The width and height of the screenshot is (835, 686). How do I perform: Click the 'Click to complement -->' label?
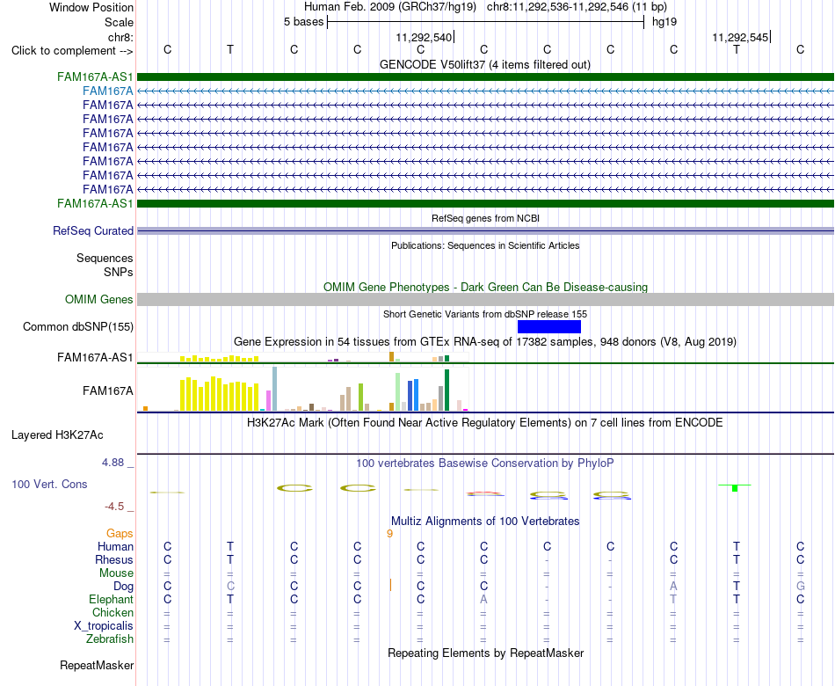click(72, 51)
